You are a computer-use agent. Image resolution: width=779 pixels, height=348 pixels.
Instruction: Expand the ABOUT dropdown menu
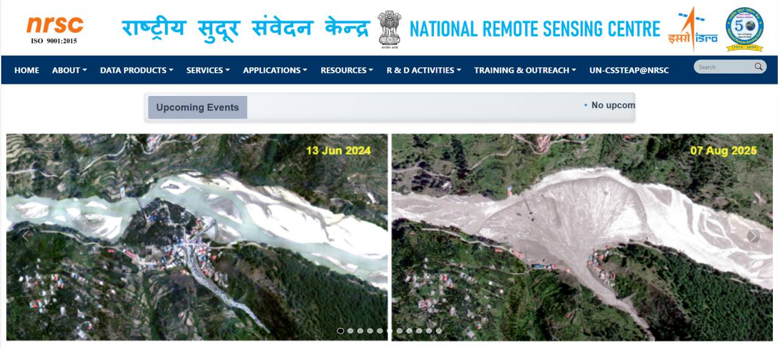click(x=69, y=70)
